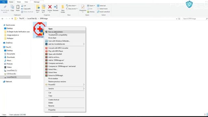Viewport: 208px width, 117px height.
Task: Choose Troubleshoot compatibility
Action: pos(65,35)
